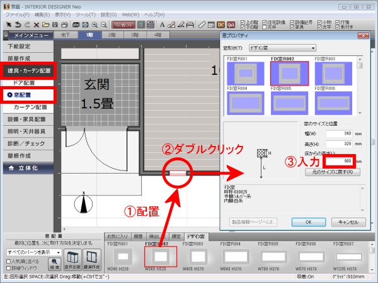Click the OK button in 窓プロパティ
This screenshot has width=378, height=283.
point(309,221)
